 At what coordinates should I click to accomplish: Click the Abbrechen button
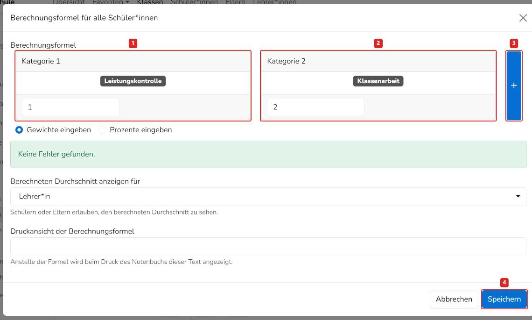pyautogui.click(x=454, y=299)
